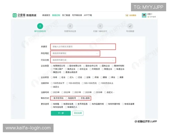Check 在业 enterprise status
The image size is (169, 135).
[60, 77]
